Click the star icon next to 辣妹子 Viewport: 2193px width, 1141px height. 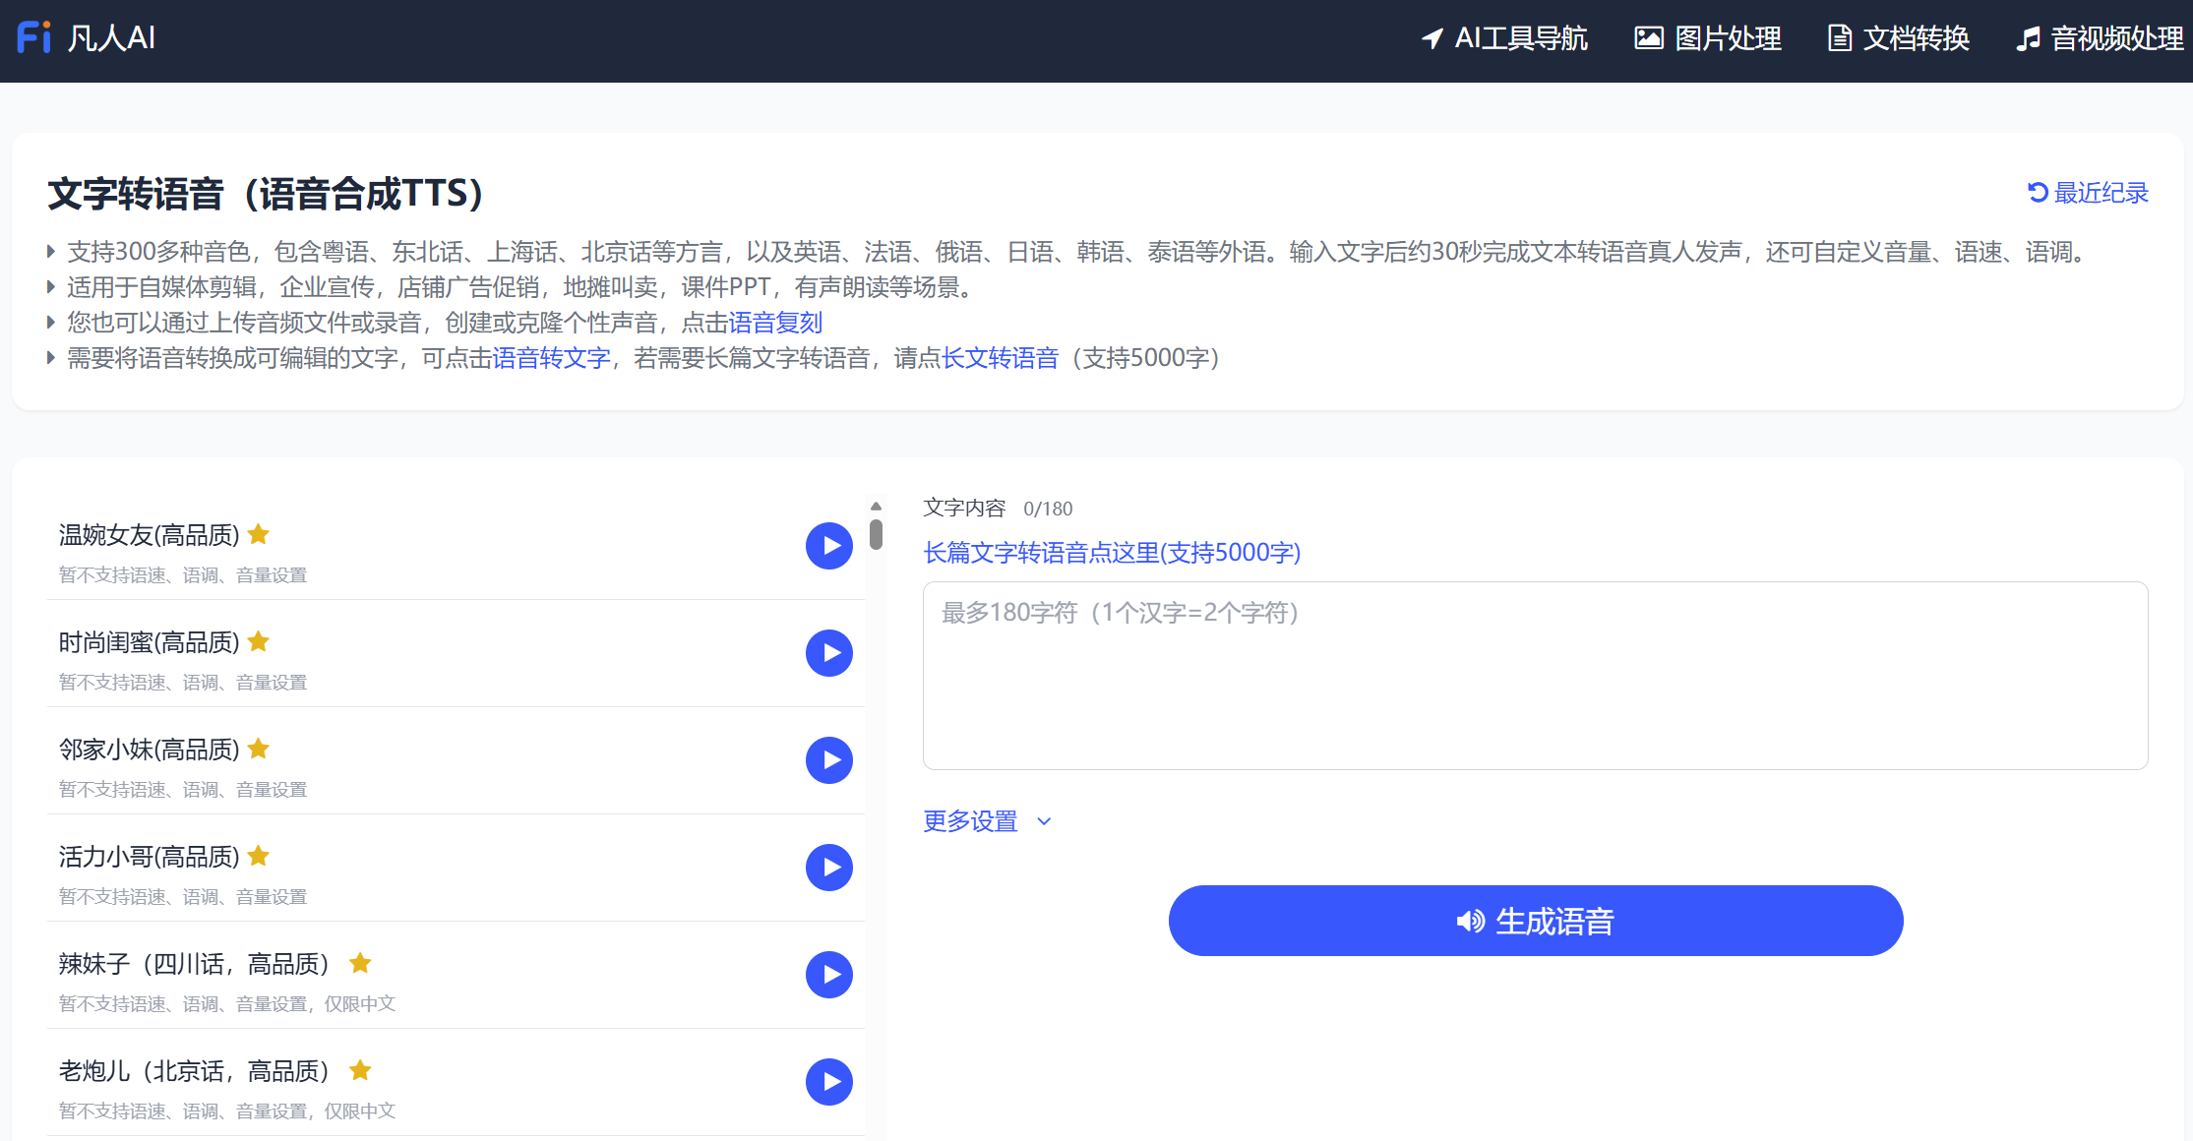point(360,964)
